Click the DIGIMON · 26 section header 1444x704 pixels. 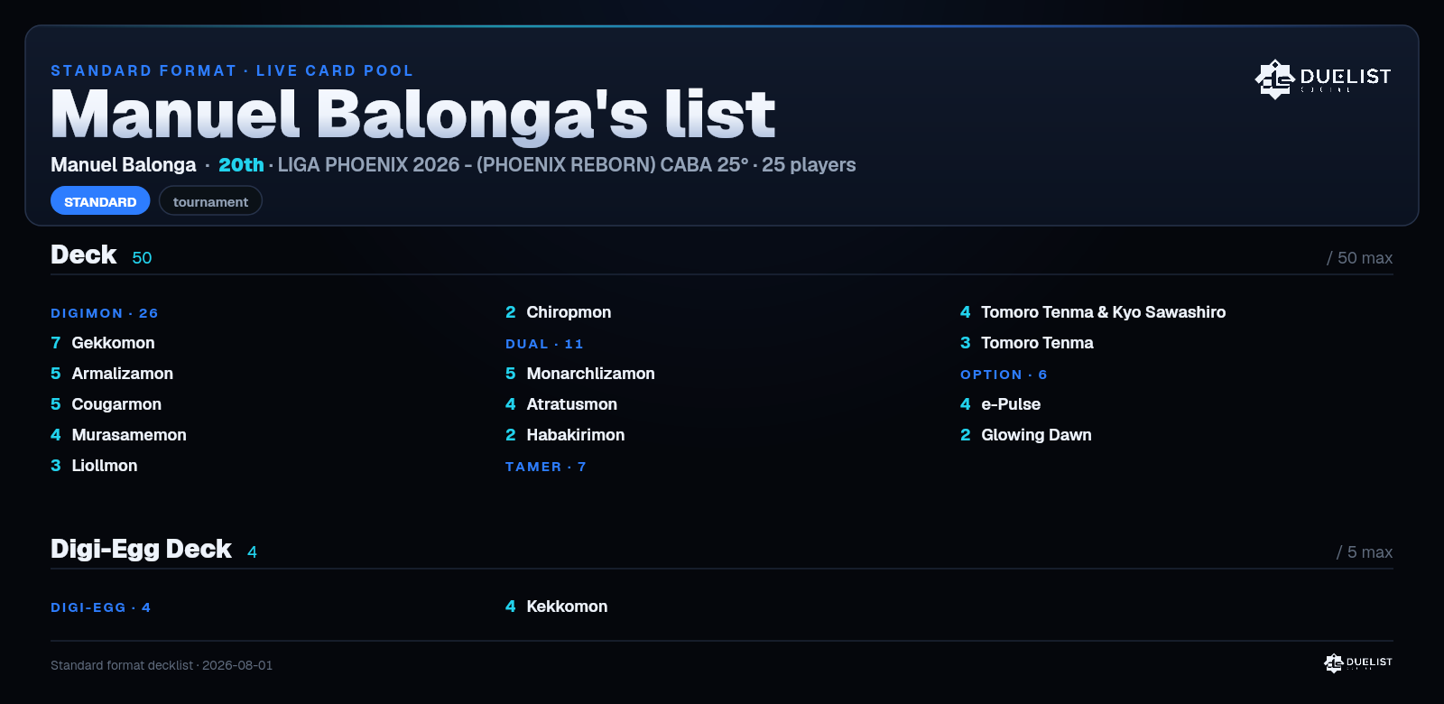pyautogui.click(x=105, y=313)
